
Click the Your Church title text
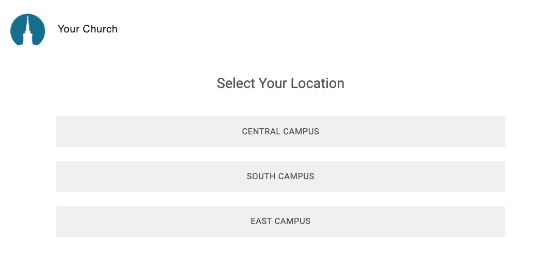click(88, 29)
